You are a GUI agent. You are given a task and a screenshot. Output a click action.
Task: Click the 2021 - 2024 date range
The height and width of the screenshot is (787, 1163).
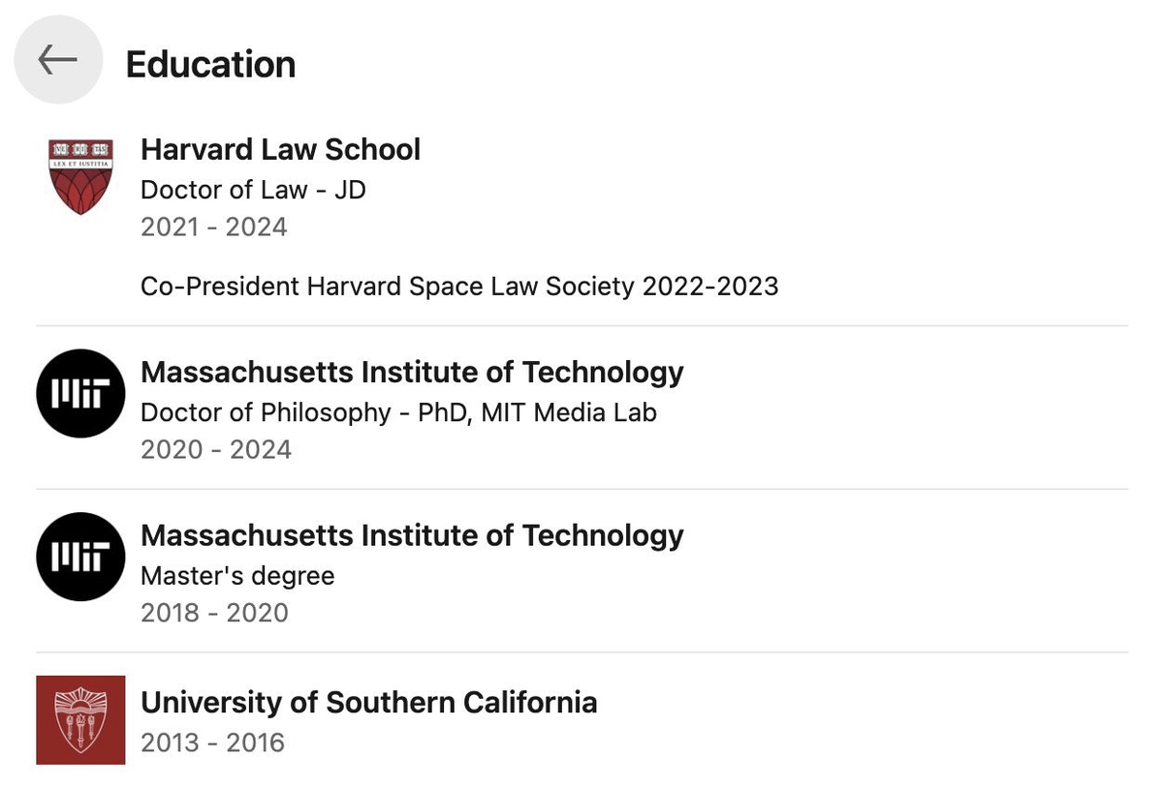213,227
